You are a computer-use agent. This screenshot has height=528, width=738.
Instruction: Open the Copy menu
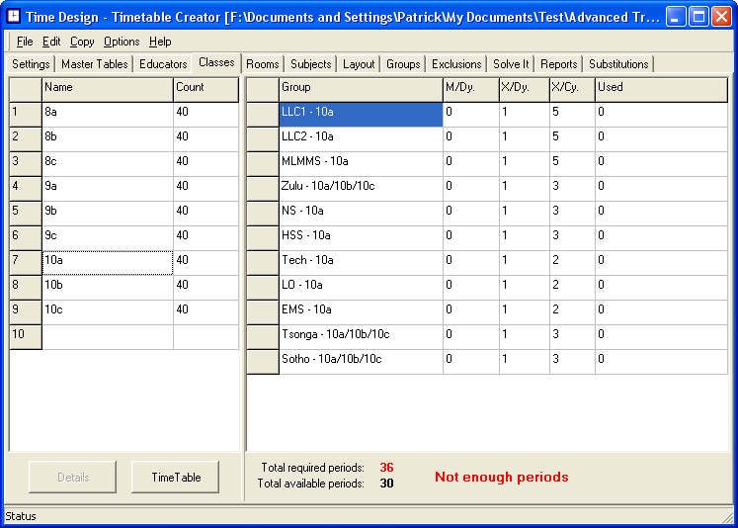pyautogui.click(x=82, y=42)
